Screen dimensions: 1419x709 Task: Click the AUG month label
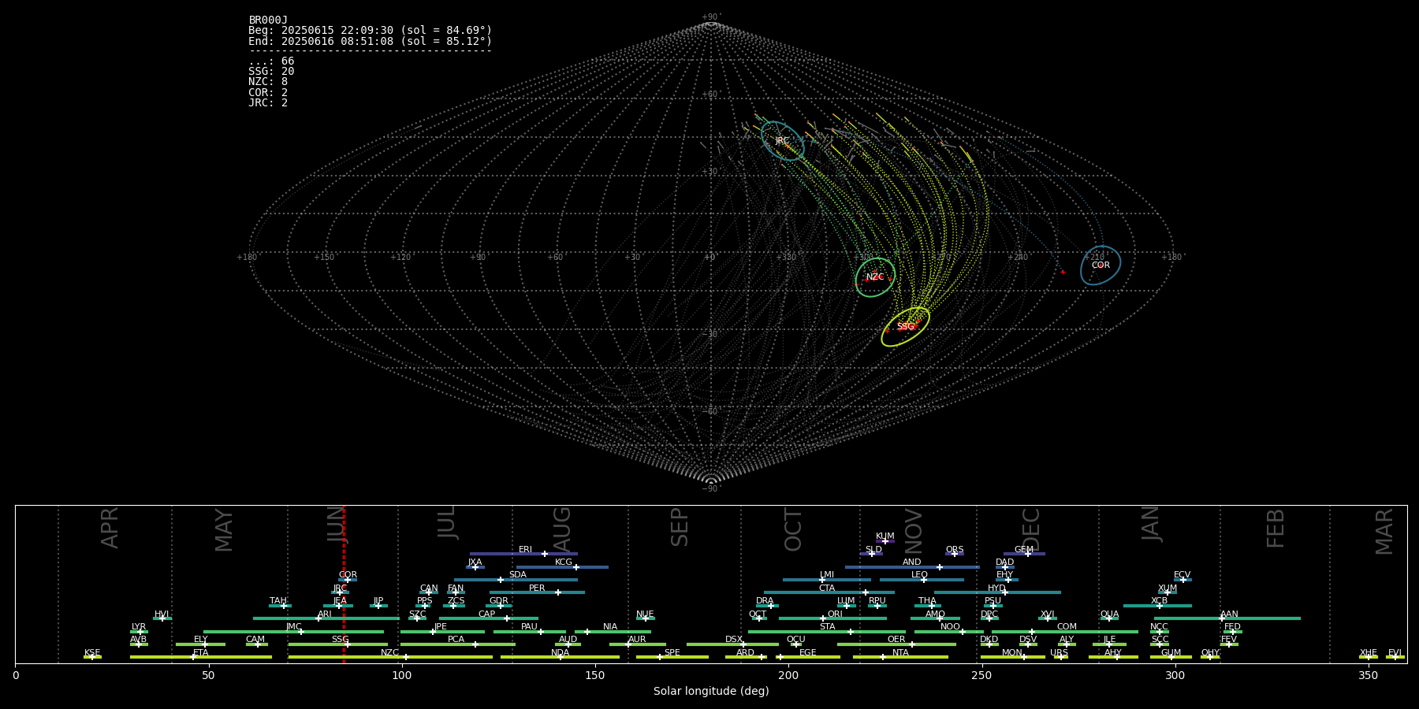tap(562, 529)
